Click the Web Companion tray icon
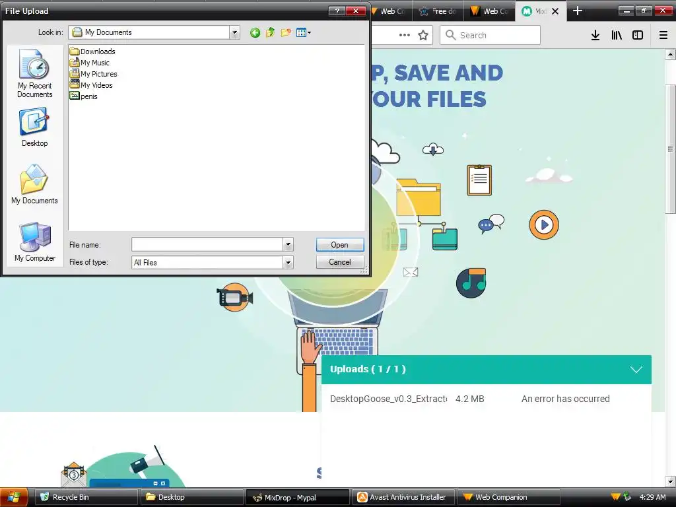The width and height of the screenshot is (676, 507). point(616,497)
